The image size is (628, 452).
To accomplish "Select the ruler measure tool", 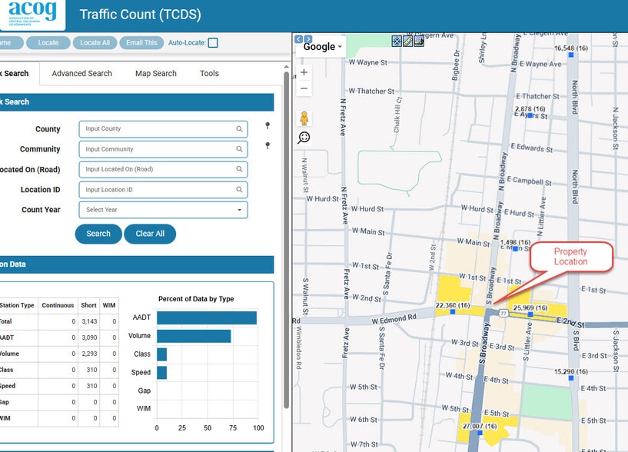I will tap(408, 42).
